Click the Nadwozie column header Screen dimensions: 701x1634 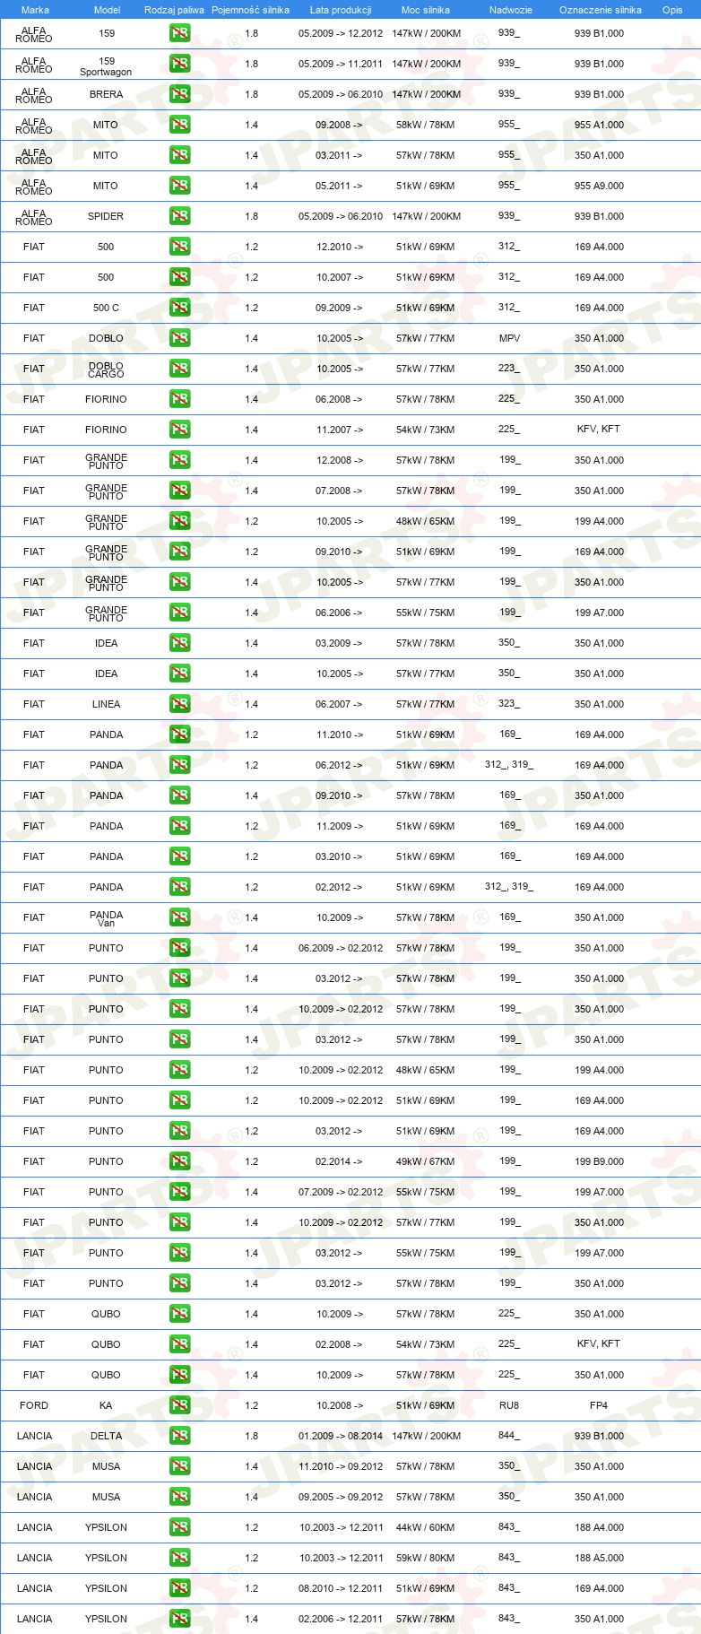click(511, 10)
